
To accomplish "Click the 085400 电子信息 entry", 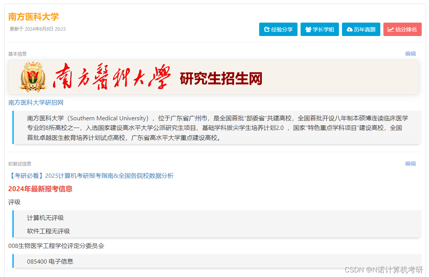I will pyautogui.click(x=50, y=261).
